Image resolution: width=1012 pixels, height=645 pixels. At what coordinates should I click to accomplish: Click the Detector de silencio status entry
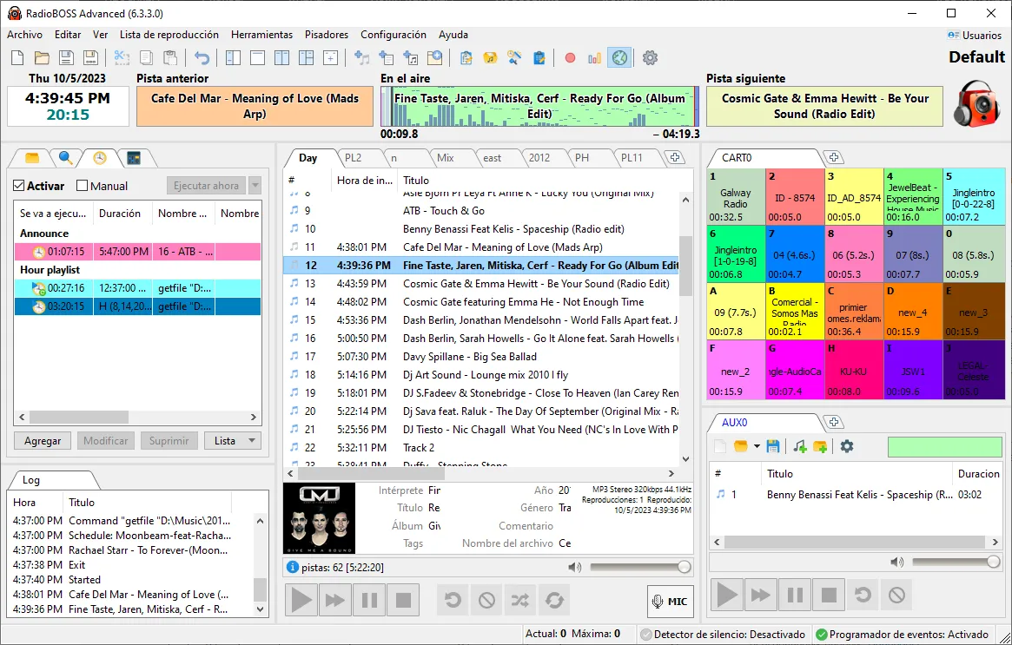[x=722, y=635]
